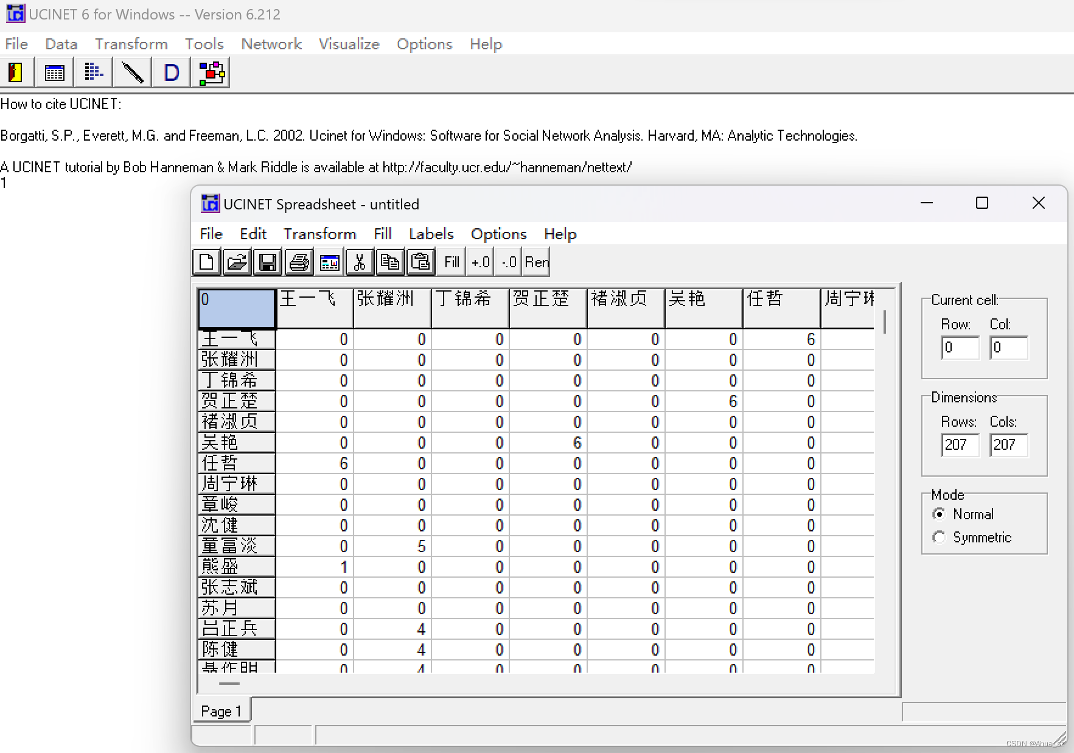The image size is (1074, 753).
Task: Select the Symmetric mode radio button
Action: (939, 538)
